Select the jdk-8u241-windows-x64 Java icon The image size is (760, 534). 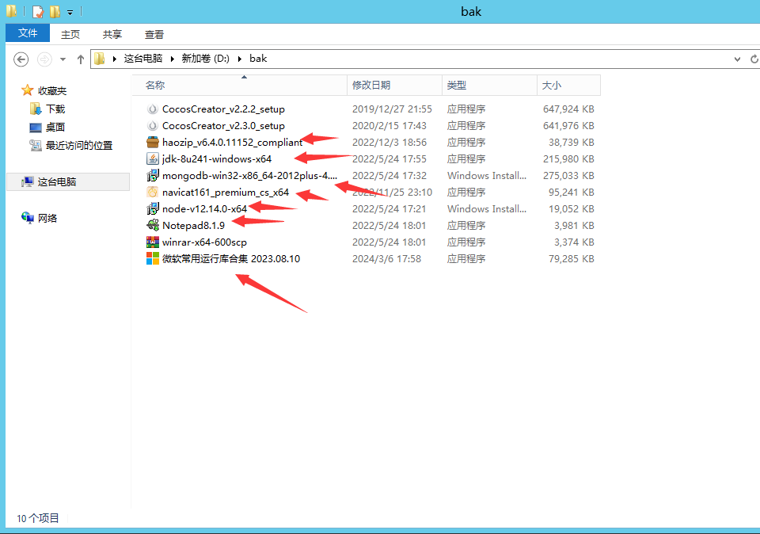pos(153,159)
